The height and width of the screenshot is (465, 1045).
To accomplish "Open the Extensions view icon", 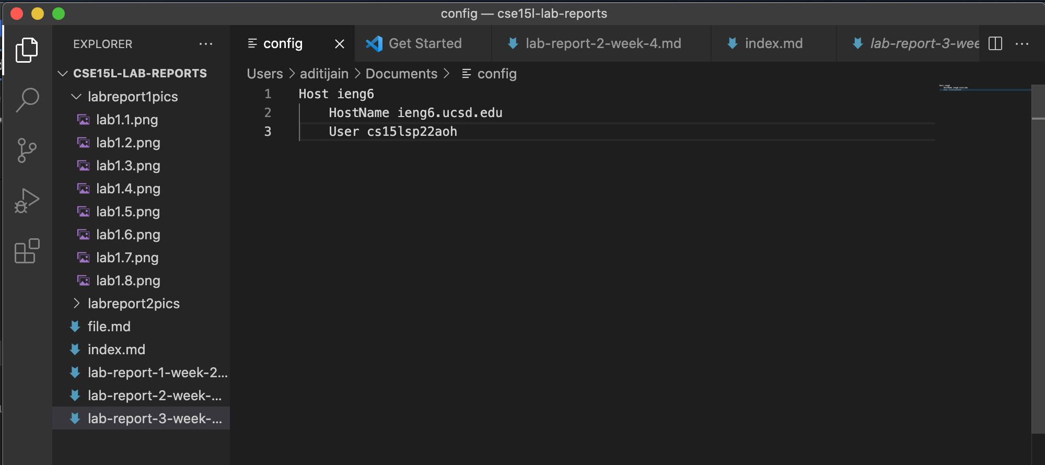I will pos(27,251).
